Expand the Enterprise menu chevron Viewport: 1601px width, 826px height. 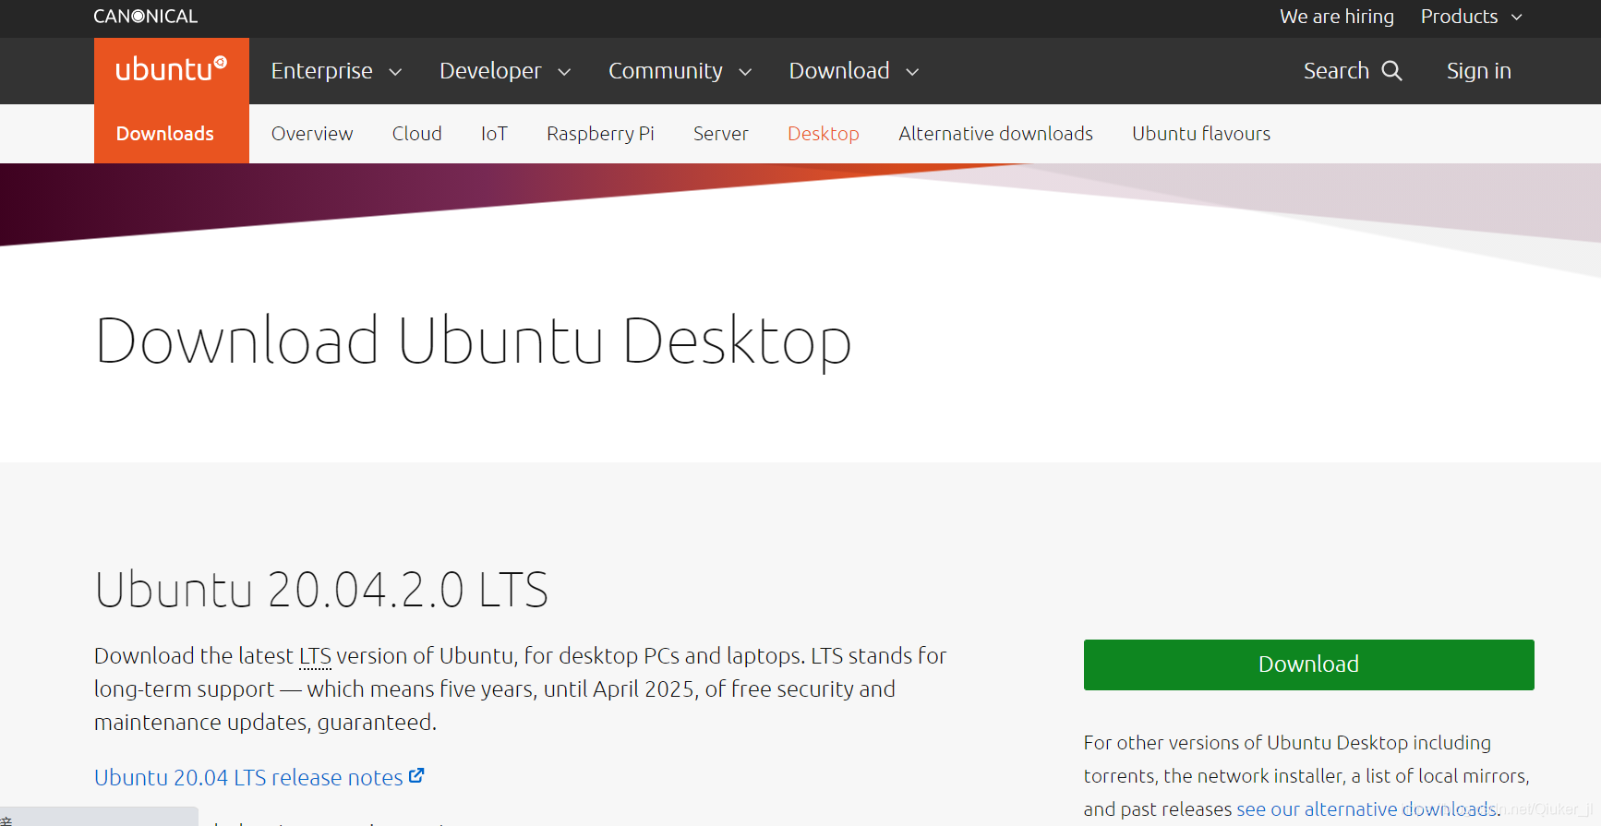pos(395,72)
